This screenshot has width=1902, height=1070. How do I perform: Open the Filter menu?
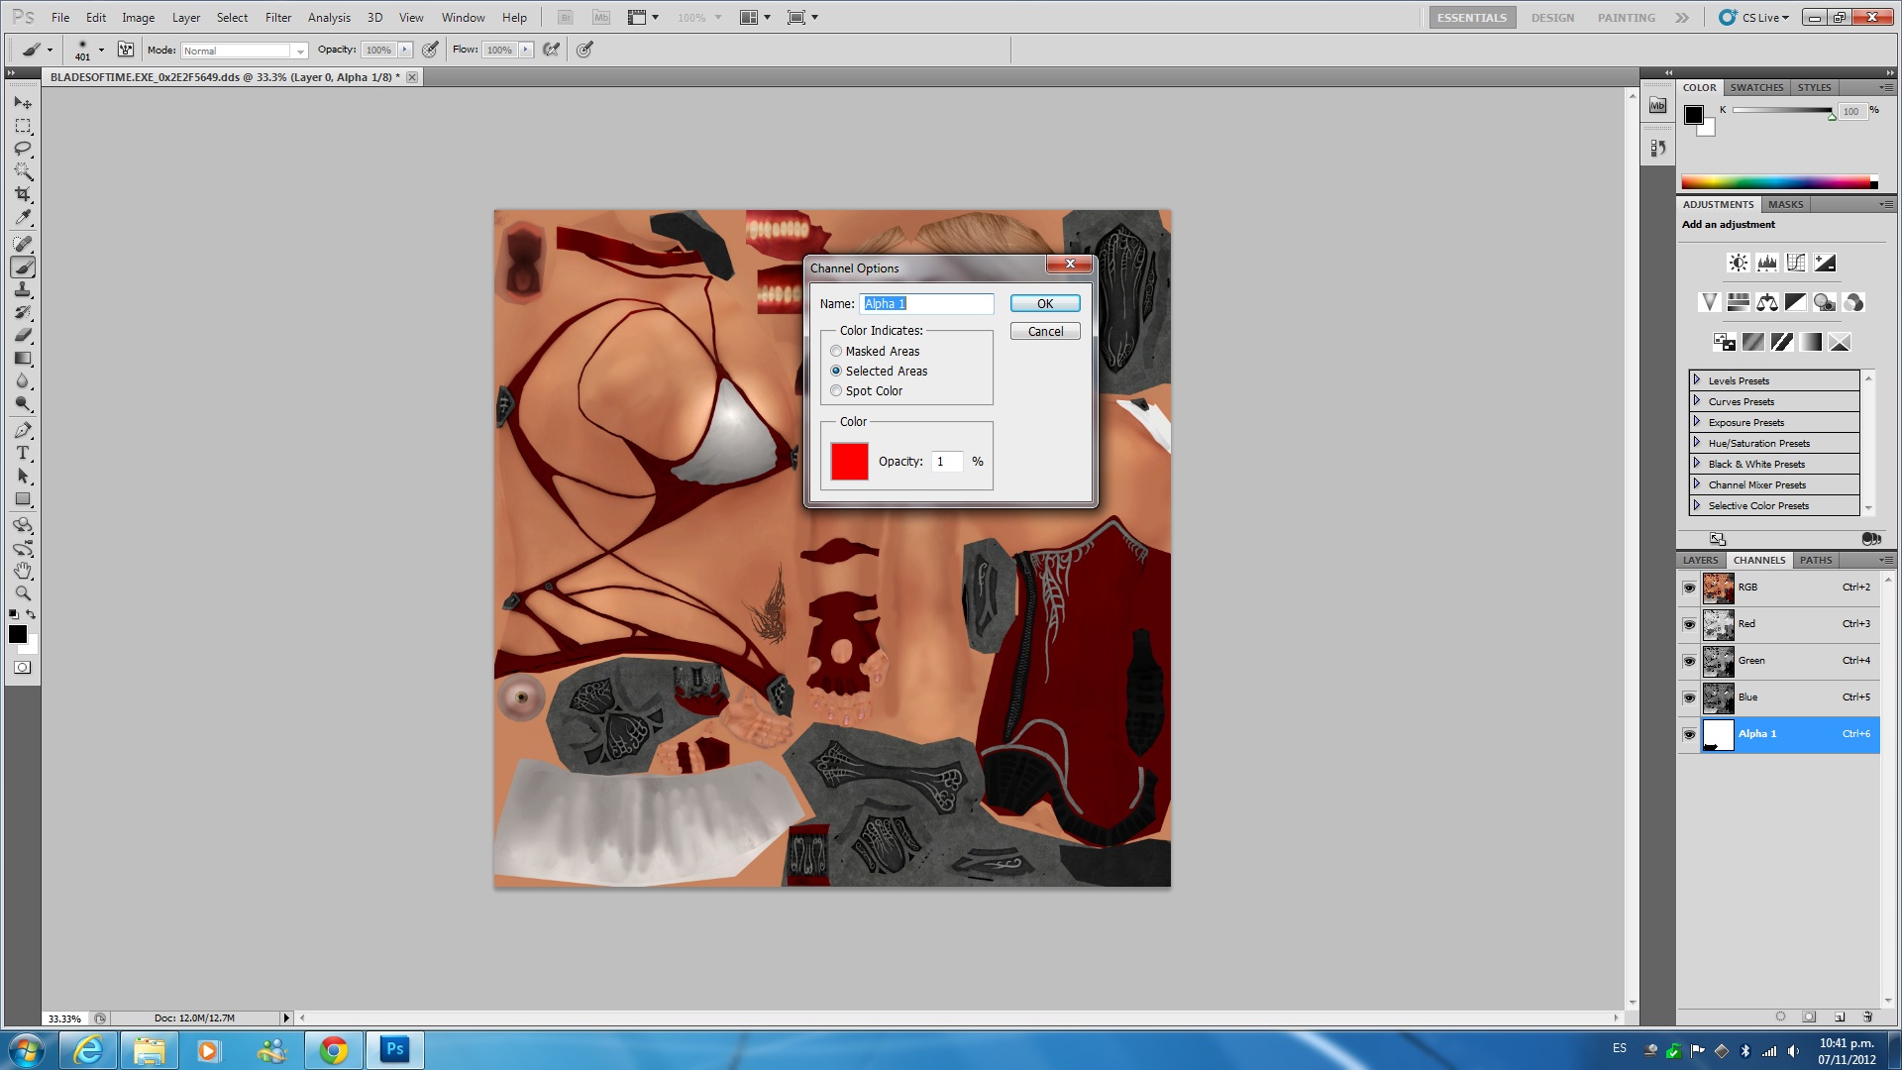click(278, 18)
